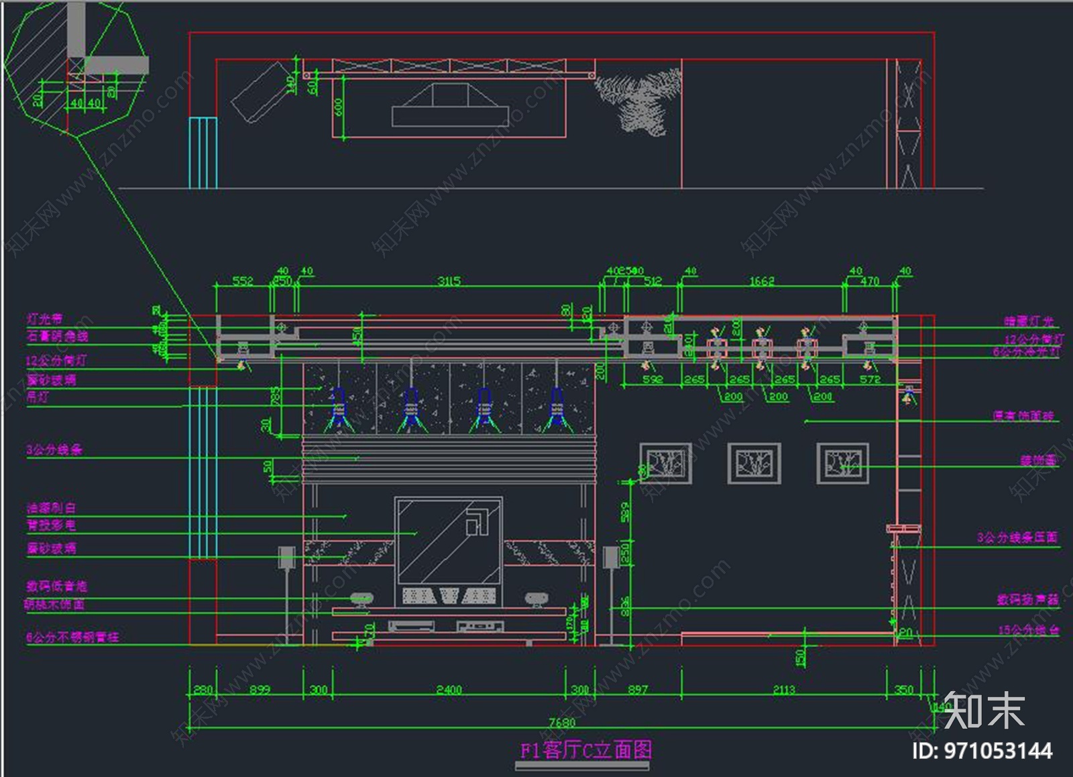Pick the vertical dimension "785"
The image size is (1073, 777).
click(275, 397)
